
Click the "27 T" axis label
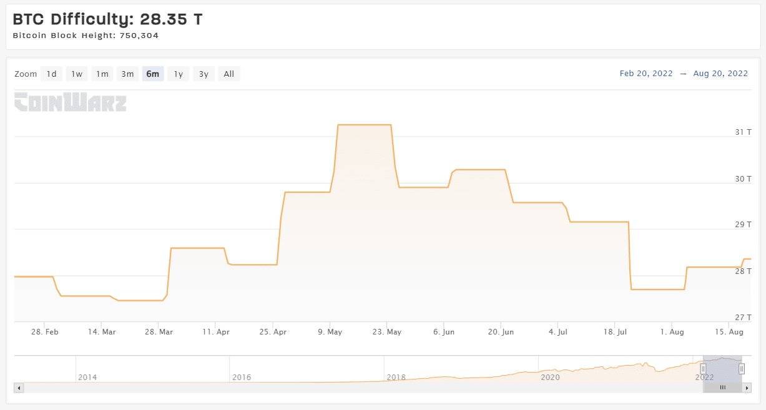[743, 316]
